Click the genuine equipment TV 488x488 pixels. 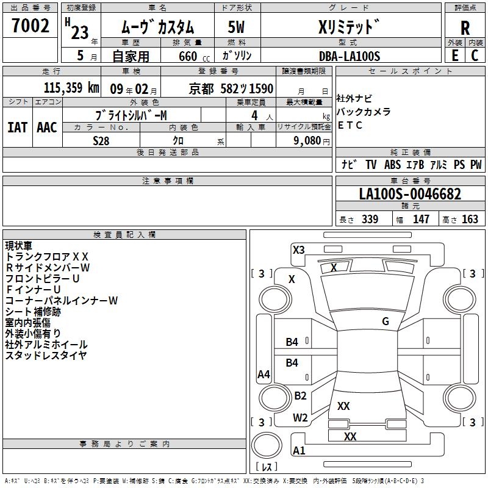tap(371, 164)
